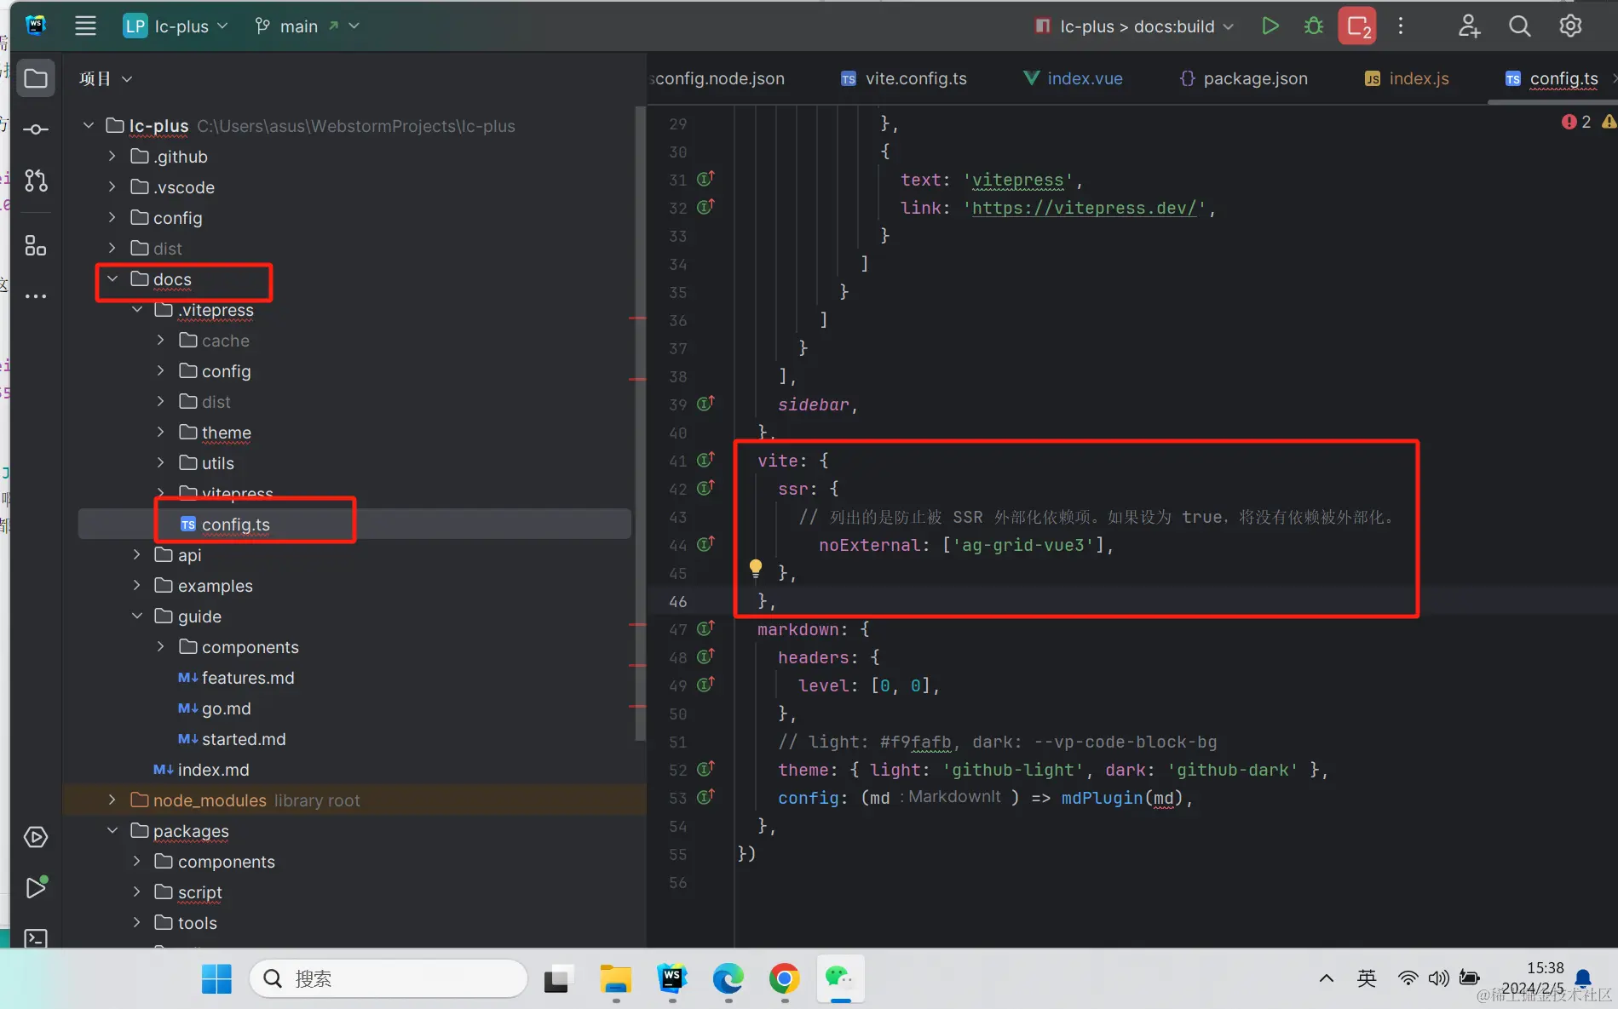
Task: Expand the node_modules library root folder
Action: pos(112,800)
